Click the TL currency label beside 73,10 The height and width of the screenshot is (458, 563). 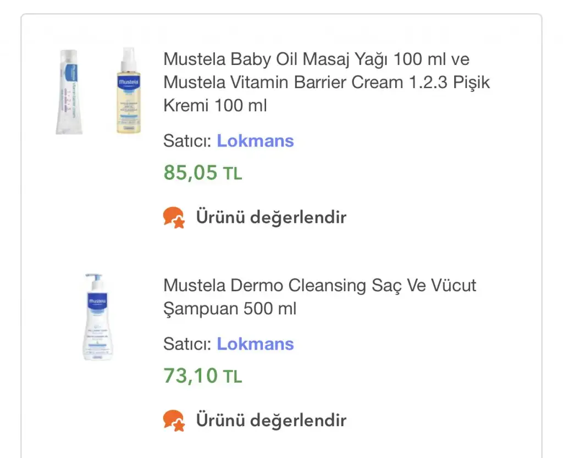[232, 378]
